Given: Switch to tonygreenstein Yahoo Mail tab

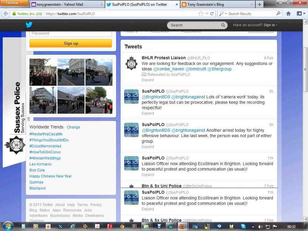Looking at the screenshot, I should pos(67,4).
